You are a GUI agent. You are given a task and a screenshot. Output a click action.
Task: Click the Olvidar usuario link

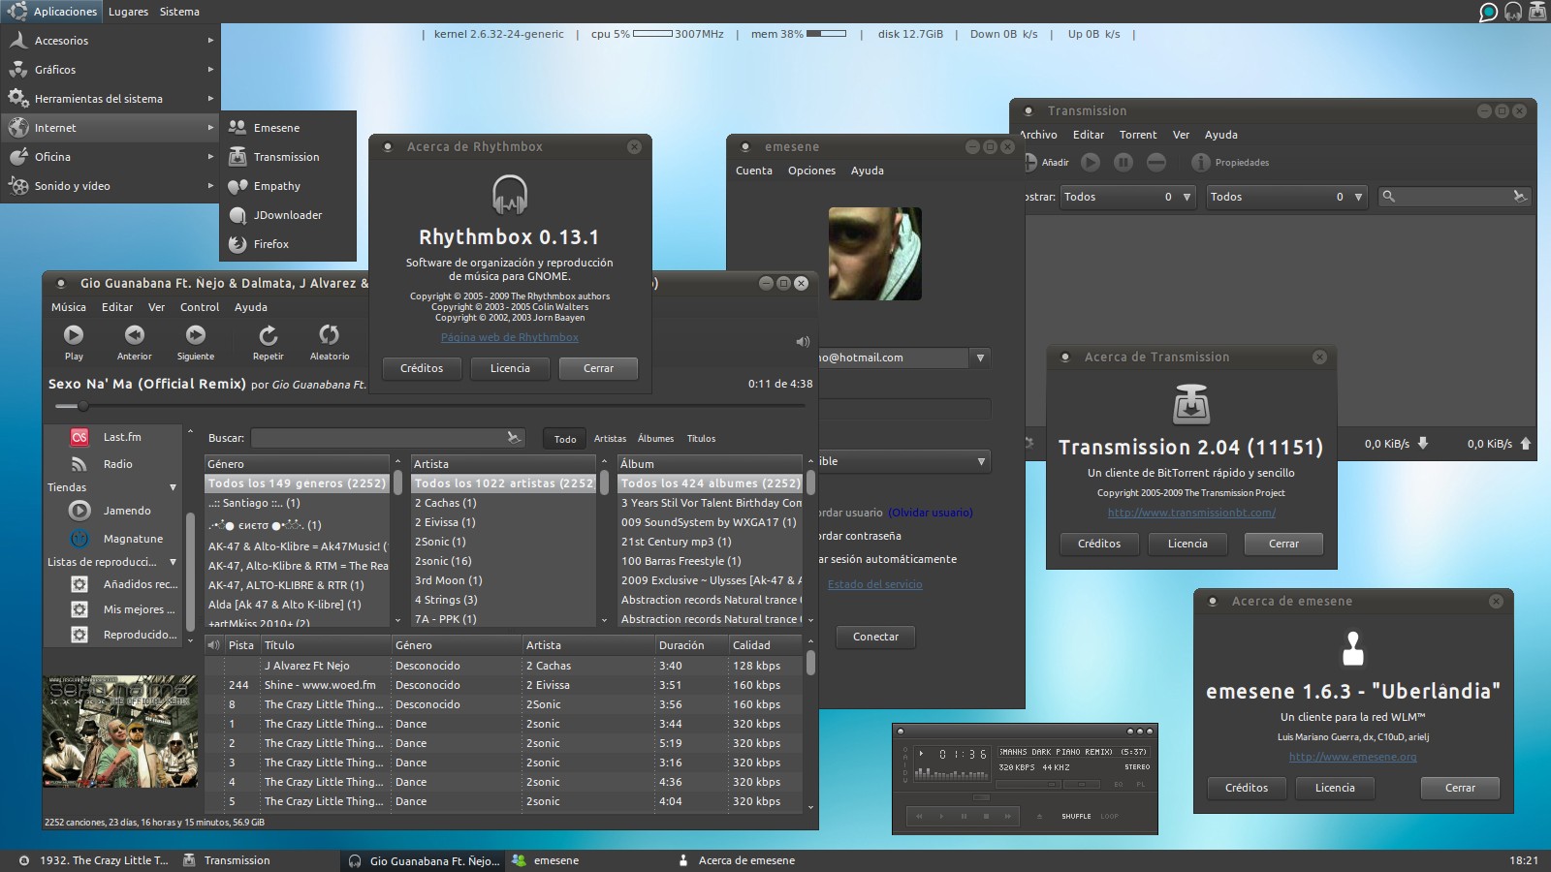[931, 513]
